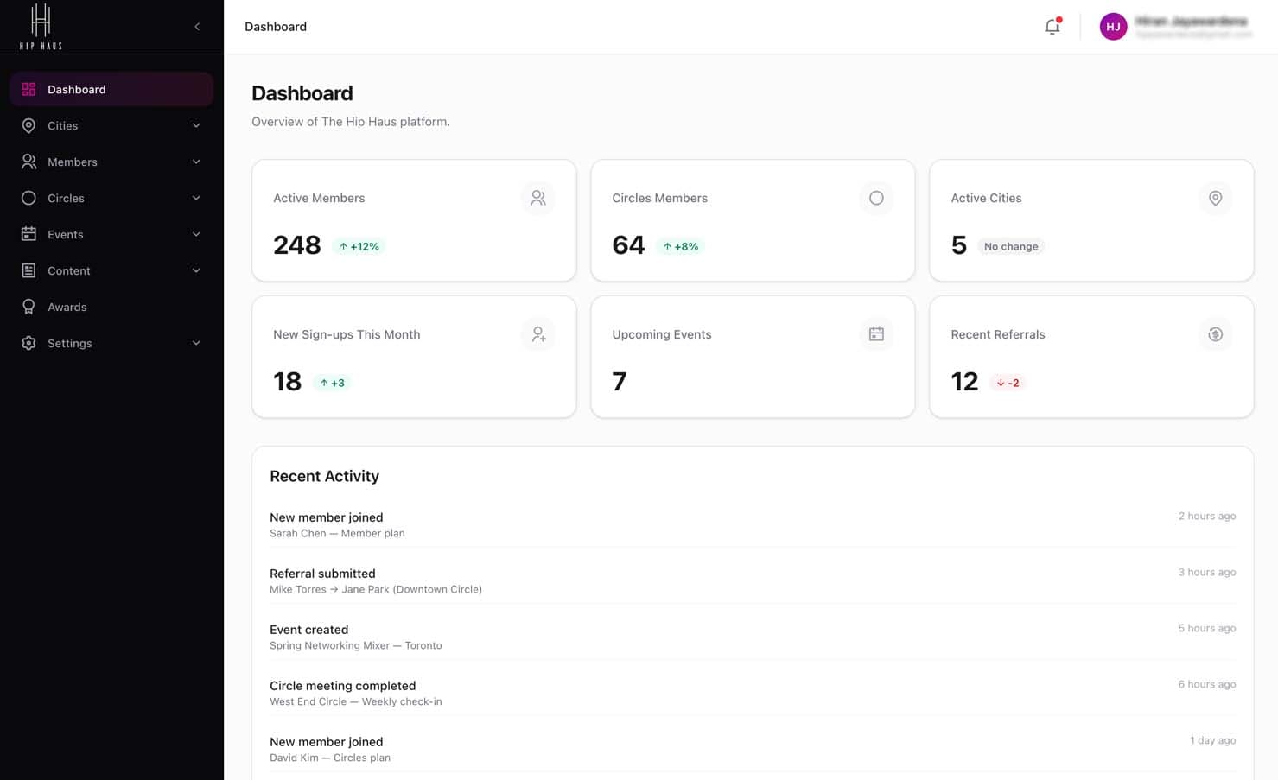Click the Dashboard breadcrumb in top bar

pos(276,27)
